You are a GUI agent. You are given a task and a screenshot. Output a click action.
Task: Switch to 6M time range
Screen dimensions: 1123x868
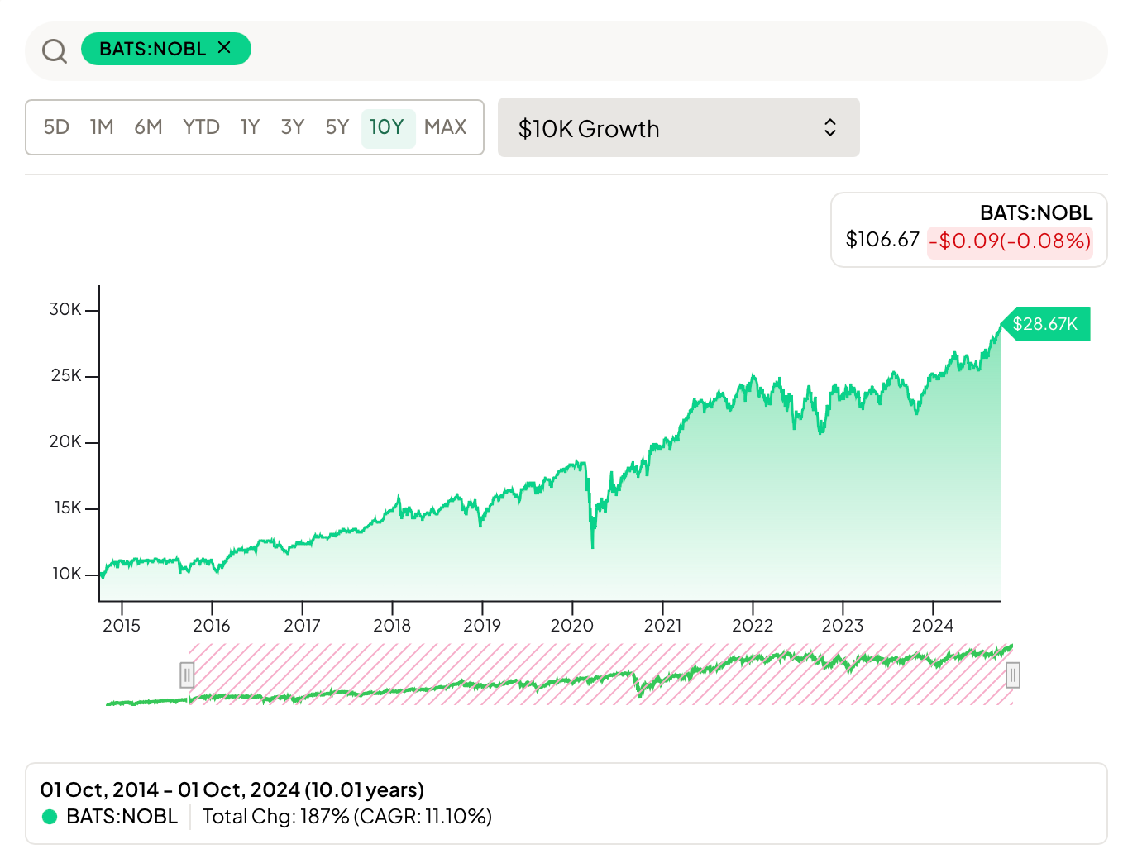148,127
